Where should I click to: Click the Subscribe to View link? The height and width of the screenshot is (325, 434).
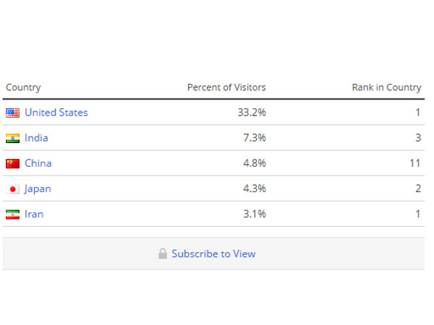coord(213,253)
